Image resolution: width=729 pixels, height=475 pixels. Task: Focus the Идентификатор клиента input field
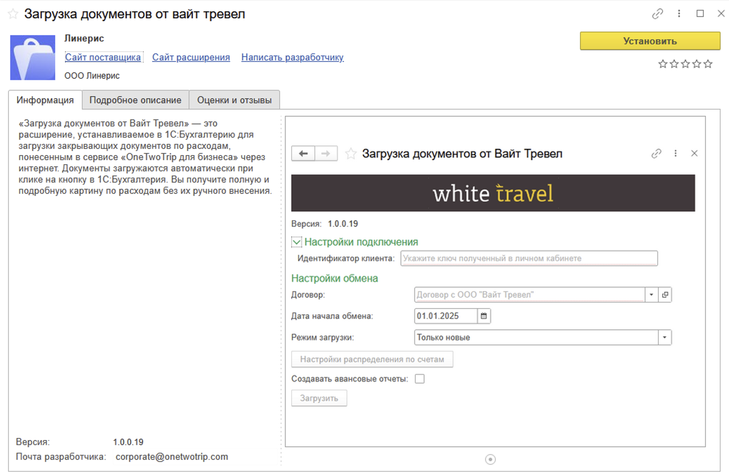tap(529, 258)
